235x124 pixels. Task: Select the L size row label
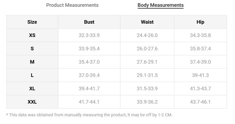coord(32,75)
